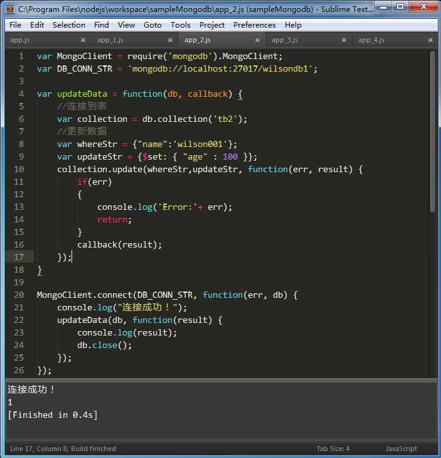Click the '连接成功！' line in build output
The width and height of the screenshot is (441, 458).
click(31, 390)
